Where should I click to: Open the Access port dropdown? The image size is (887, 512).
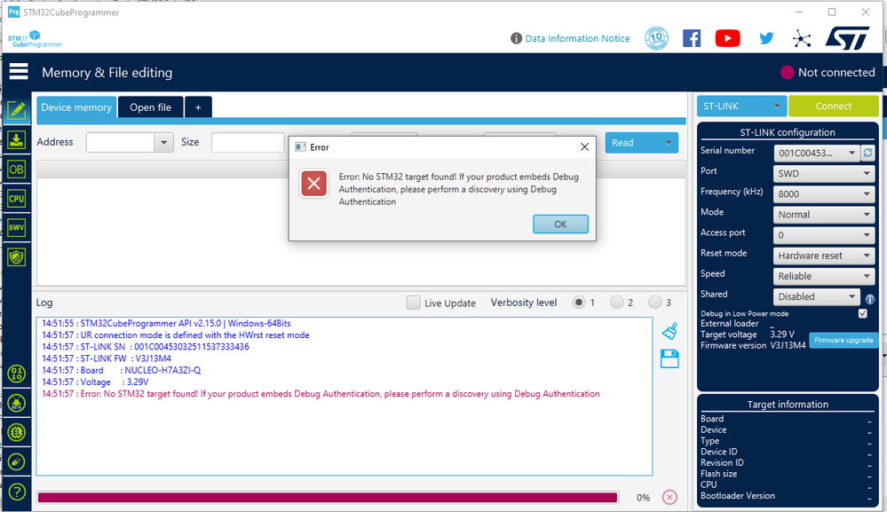tap(824, 235)
